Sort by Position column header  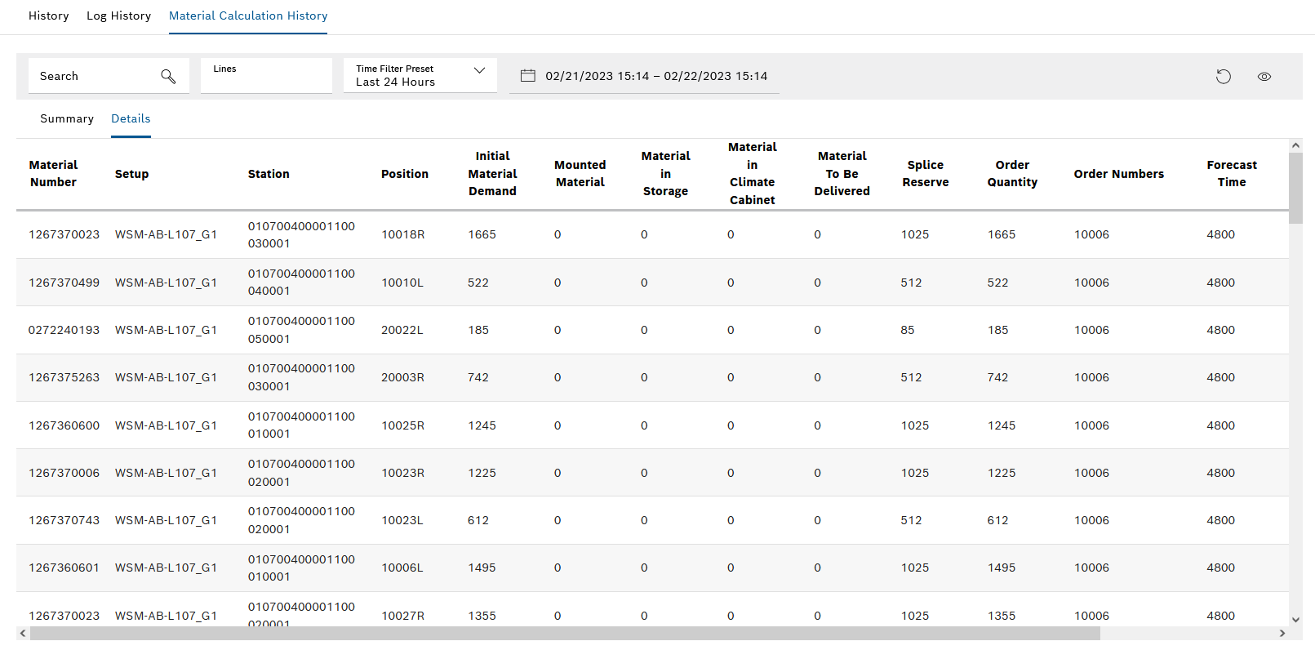point(405,174)
